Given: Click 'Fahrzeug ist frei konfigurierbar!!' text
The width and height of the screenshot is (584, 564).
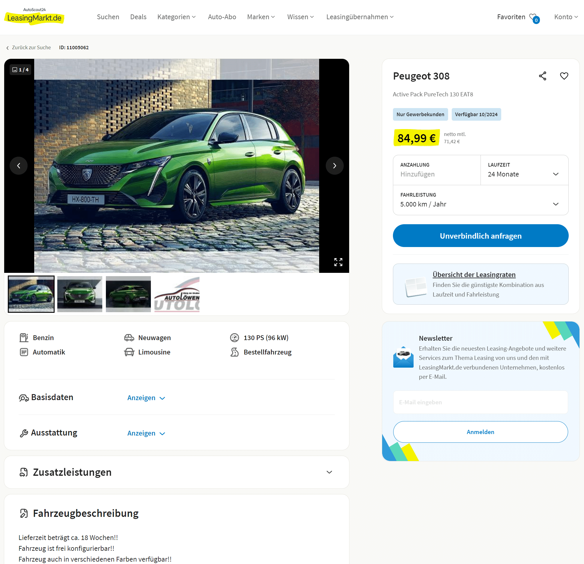Looking at the screenshot, I should [x=66, y=548].
